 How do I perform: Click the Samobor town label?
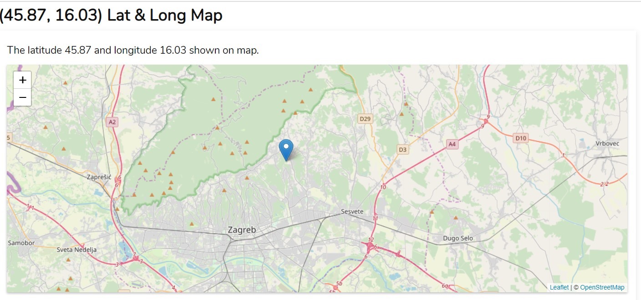(21, 243)
